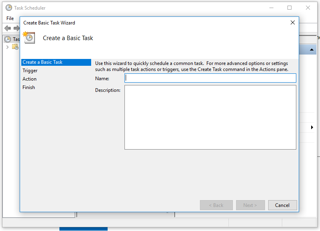This screenshot has width=320, height=231.
Task: Select the Create a Basic Task step
Action: (56, 62)
